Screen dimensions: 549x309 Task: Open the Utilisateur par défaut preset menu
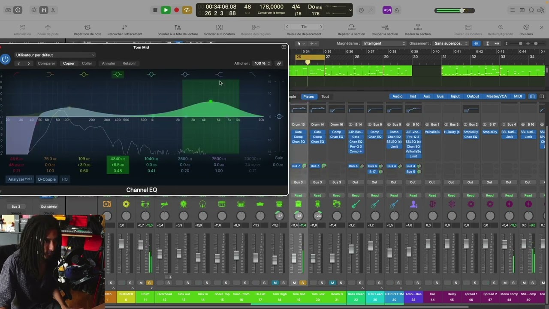(55, 55)
